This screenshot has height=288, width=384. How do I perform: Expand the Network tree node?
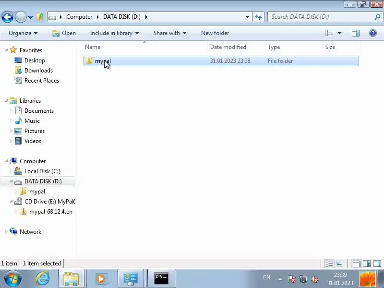pos(6,232)
